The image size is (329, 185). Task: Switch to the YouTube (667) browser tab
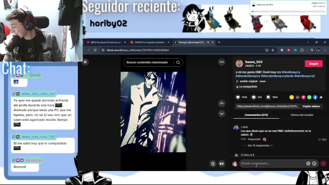tap(106, 42)
